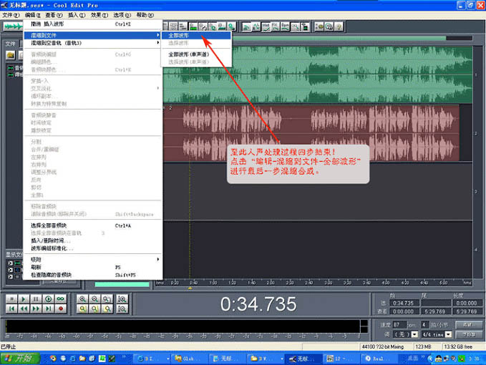Open the 混缩到文件 submenu item
Viewport: 486px width, 365px height.
click(92, 35)
